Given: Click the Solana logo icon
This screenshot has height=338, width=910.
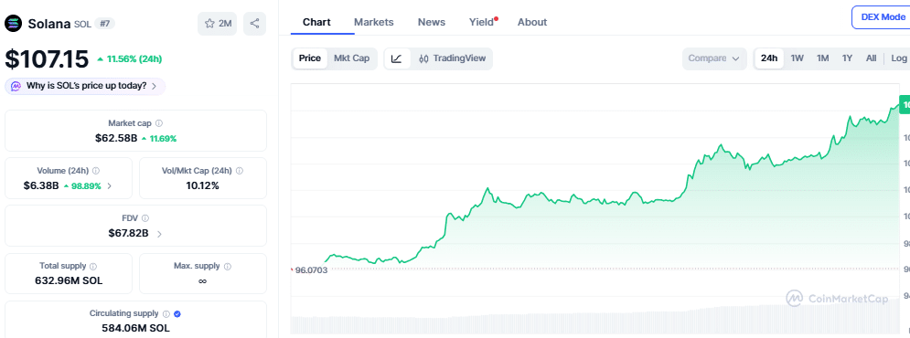Looking at the screenshot, I should [x=14, y=24].
